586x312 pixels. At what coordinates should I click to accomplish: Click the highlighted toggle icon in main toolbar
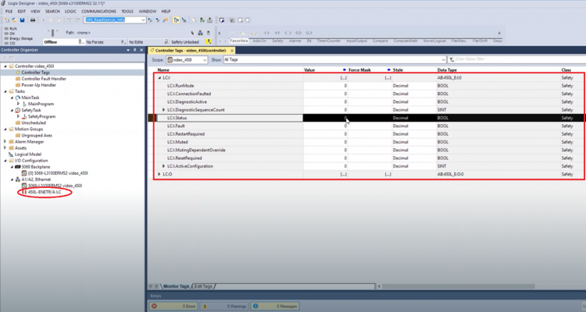(x=177, y=19)
